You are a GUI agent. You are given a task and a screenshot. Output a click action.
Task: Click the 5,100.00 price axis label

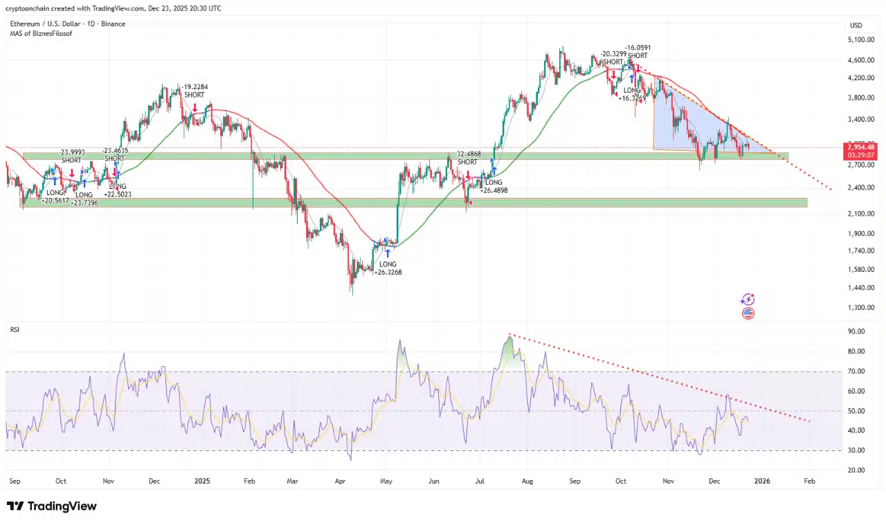point(861,40)
